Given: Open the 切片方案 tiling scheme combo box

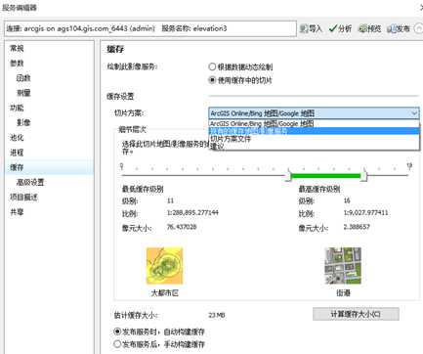Looking at the screenshot, I should pos(314,113).
